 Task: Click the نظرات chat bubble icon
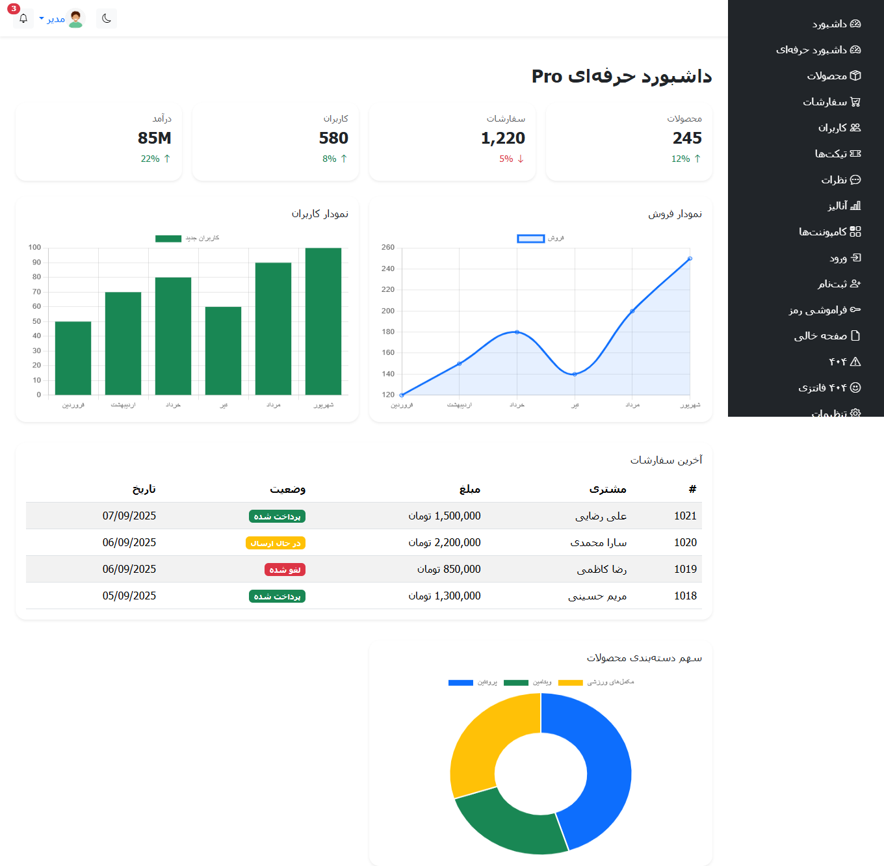tap(855, 179)
